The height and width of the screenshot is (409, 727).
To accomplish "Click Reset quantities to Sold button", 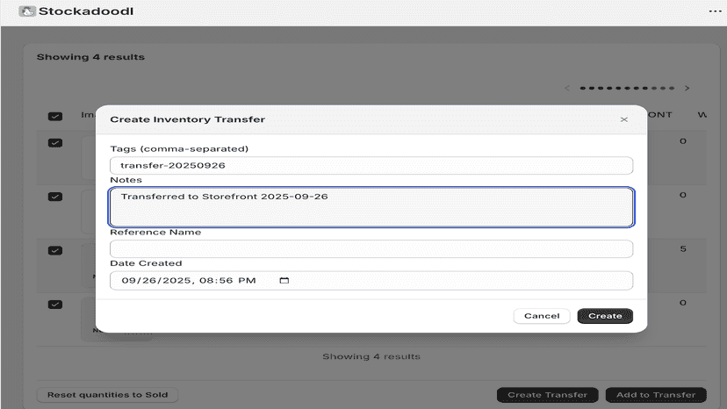I will point(108,395).
